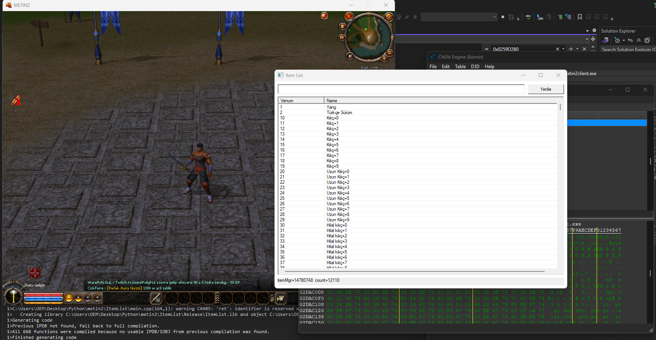Viewport: 656px width, 340px height.
Task: Select the Kılıç+9 item row
Action: tap(417, 166)
